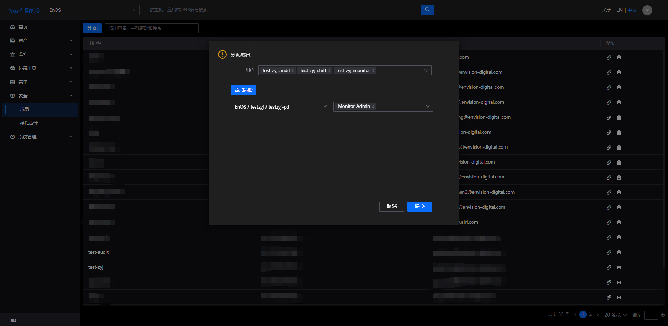Click delete icon in ision-digital.com row
The image size is (668, 326).
[x=619, y=162]
